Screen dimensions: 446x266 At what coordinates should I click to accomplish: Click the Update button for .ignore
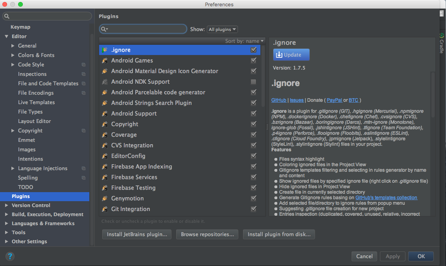(291, 55)
